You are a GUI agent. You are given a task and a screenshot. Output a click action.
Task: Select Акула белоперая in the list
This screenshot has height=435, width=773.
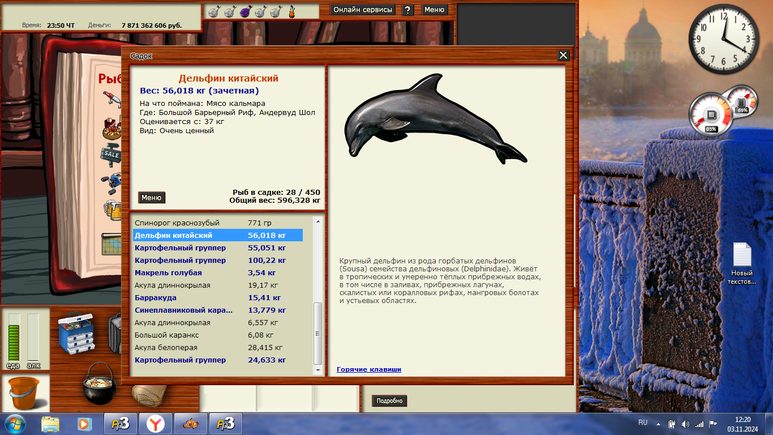pos(166,348)
